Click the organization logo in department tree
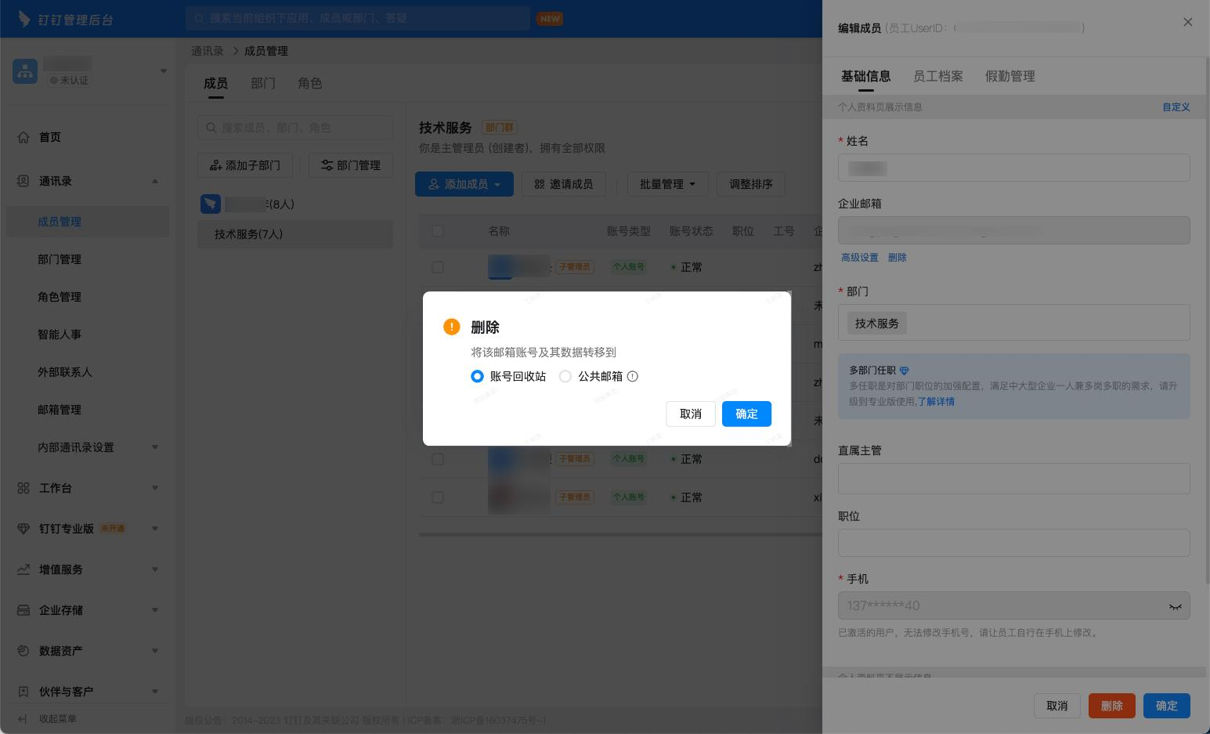This screenshot has width=1210, height=734. pyautogui.click(x=210, y=204)
